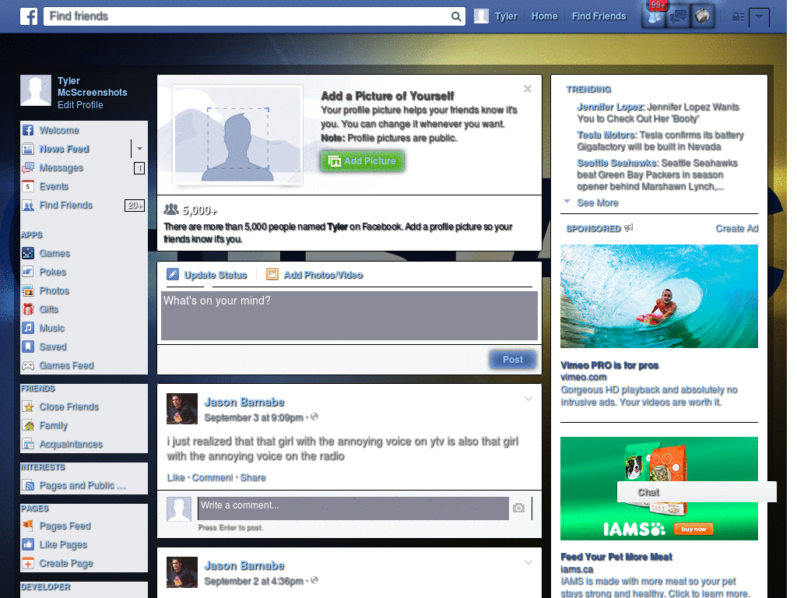Click the Music app icon
This screenshot has height=598, width=797.
[x=28, y=328]
